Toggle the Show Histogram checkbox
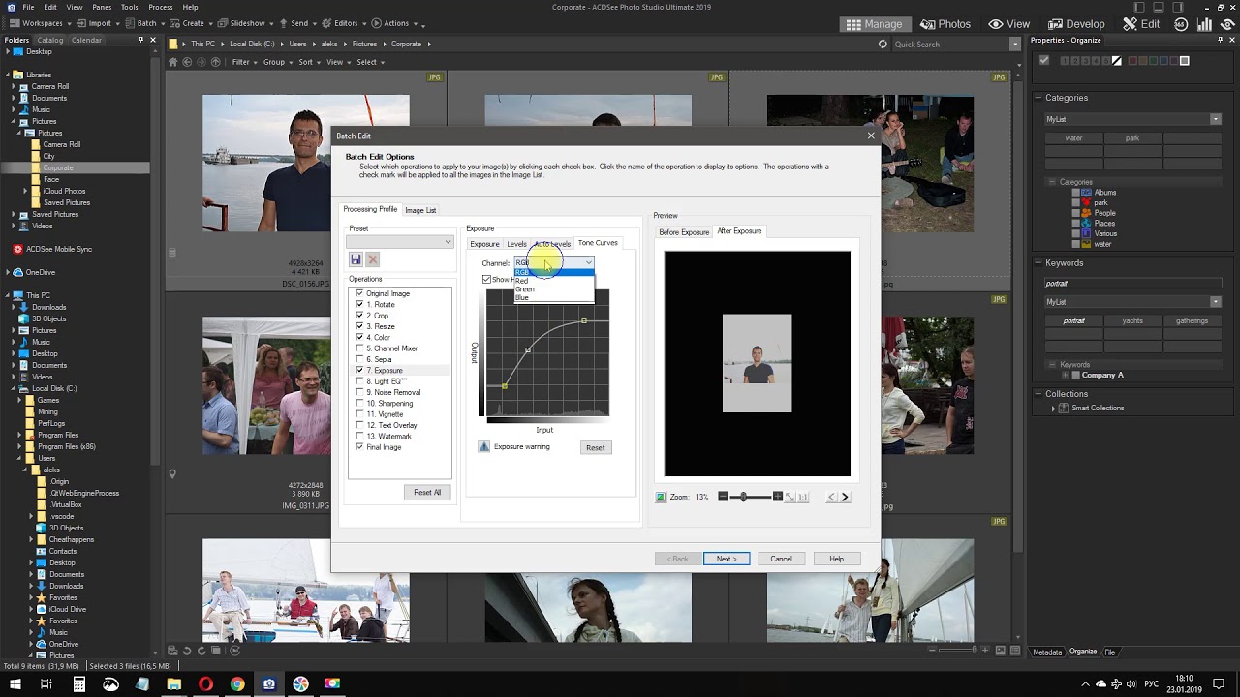The height and width of the screenshot is (697, 1240). point(486,279)
